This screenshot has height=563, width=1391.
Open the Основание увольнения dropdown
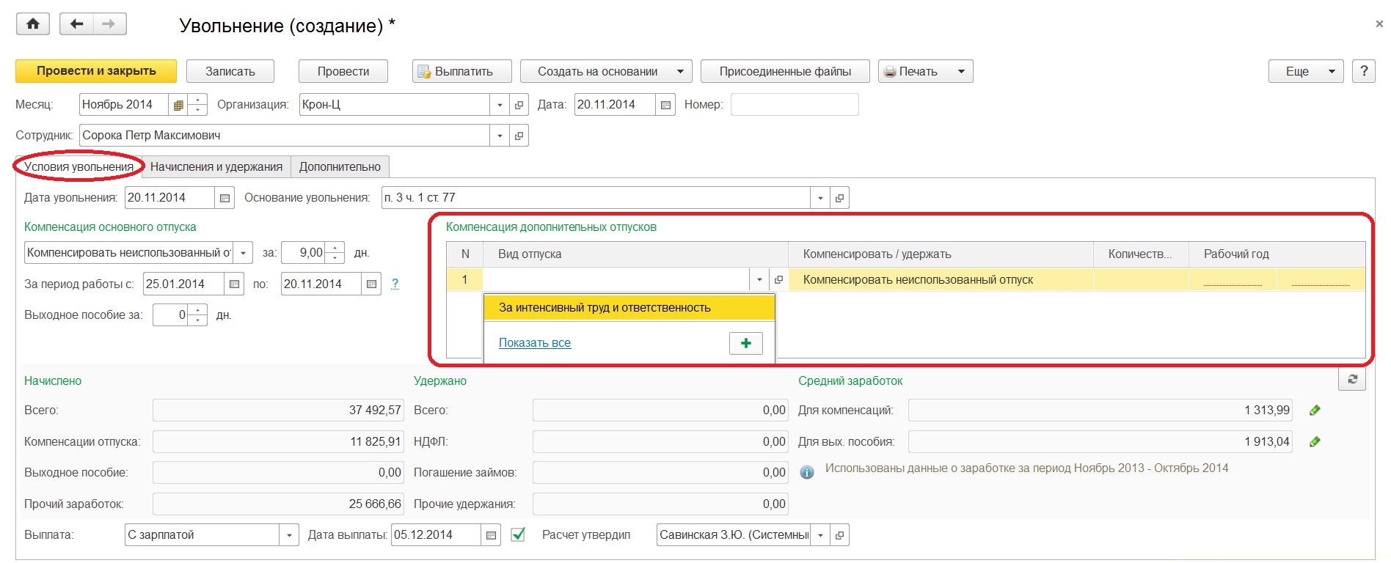coord(820,198)
